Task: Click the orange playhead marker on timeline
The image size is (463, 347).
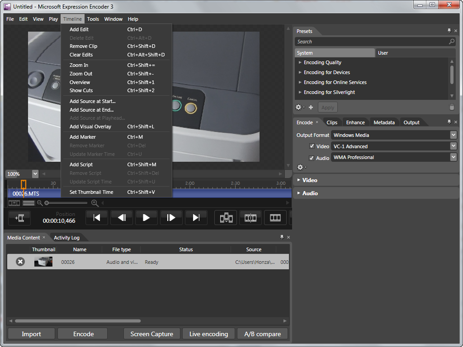Action: click(24, 184)
